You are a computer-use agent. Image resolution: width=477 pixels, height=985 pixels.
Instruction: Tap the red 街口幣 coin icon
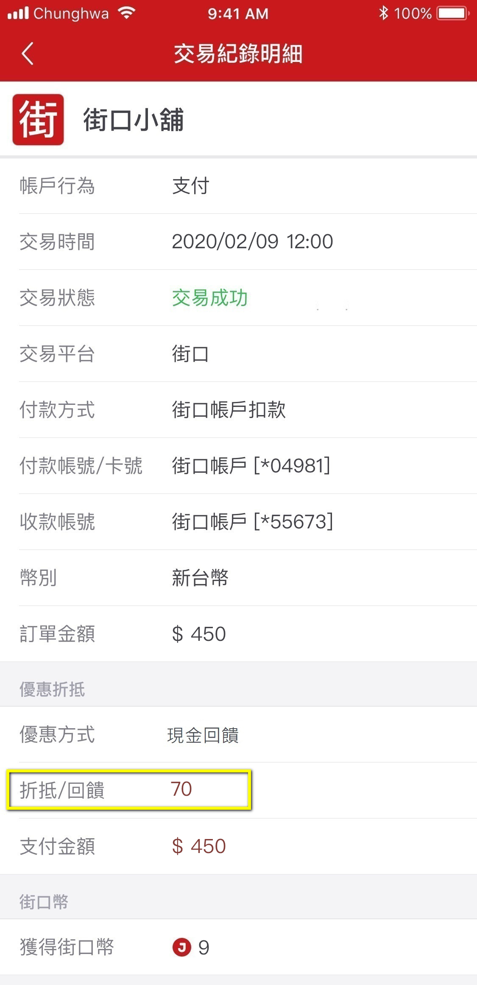coord(182,947)
